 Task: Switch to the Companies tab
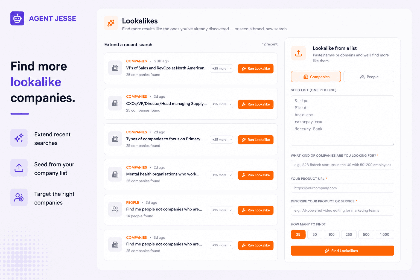(316, 77)
